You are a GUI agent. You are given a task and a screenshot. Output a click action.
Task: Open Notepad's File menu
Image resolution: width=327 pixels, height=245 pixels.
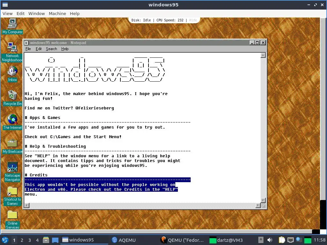[28, 49]
